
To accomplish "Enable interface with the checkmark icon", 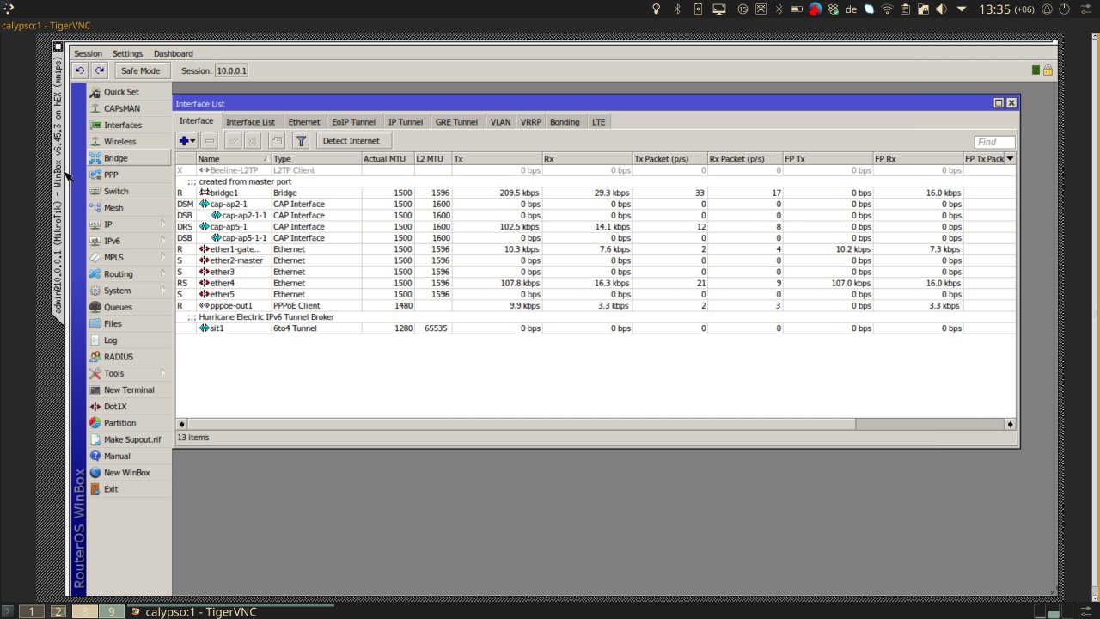I will [x=232, y=140].
